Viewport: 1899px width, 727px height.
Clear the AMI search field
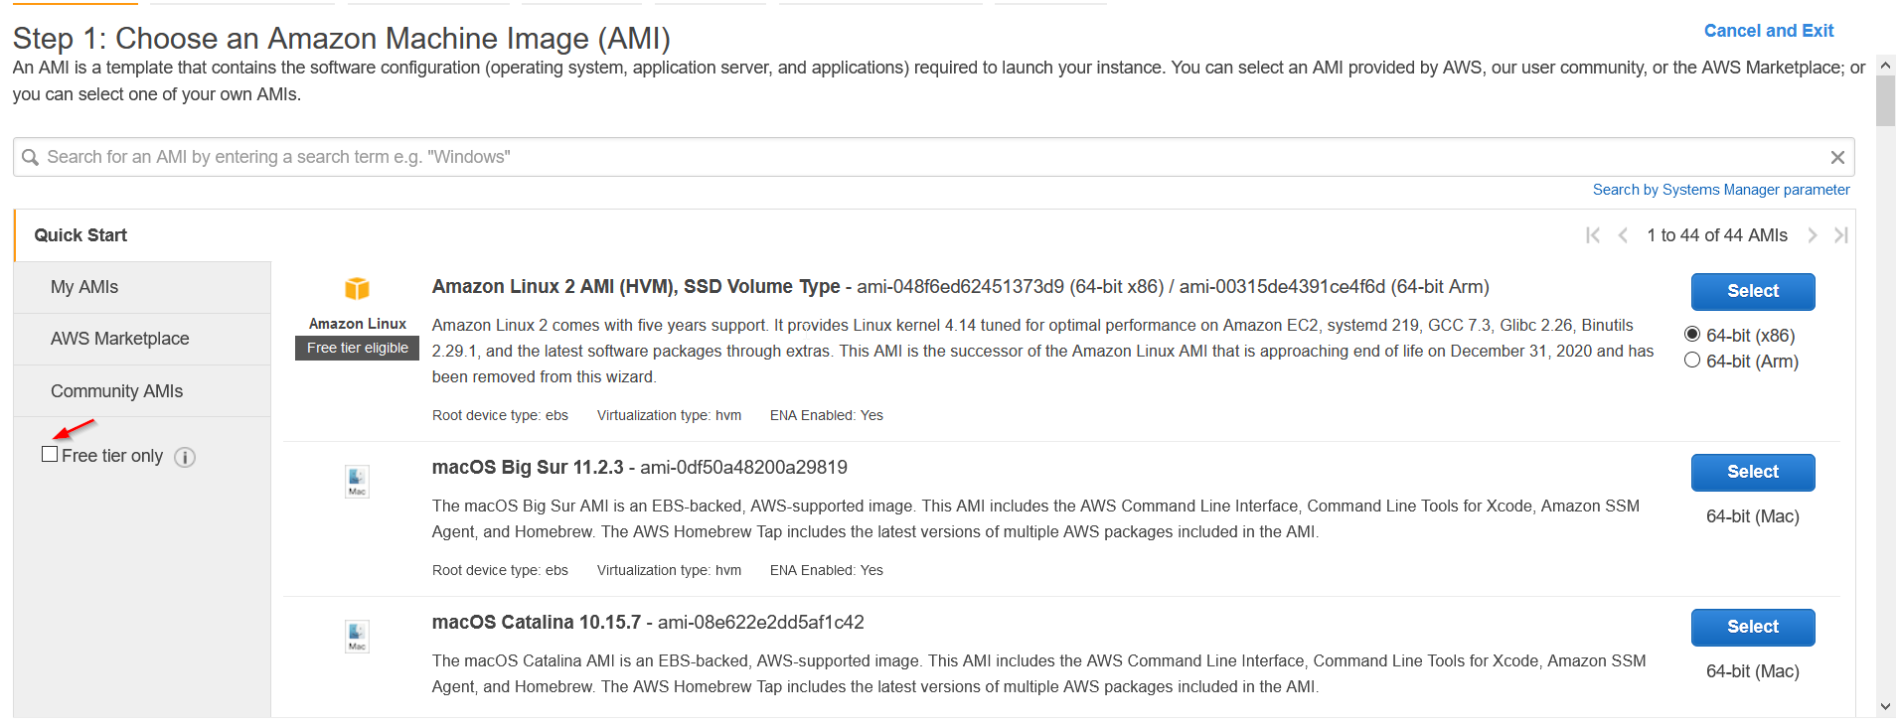1837,157
